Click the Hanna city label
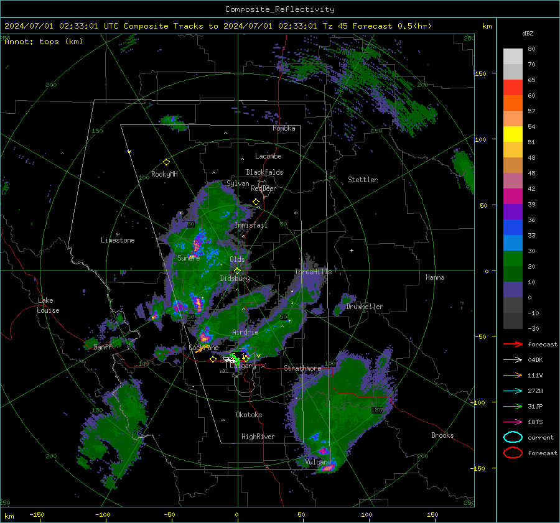The width and height of the screenshot is (560, 523). [435, 277]
